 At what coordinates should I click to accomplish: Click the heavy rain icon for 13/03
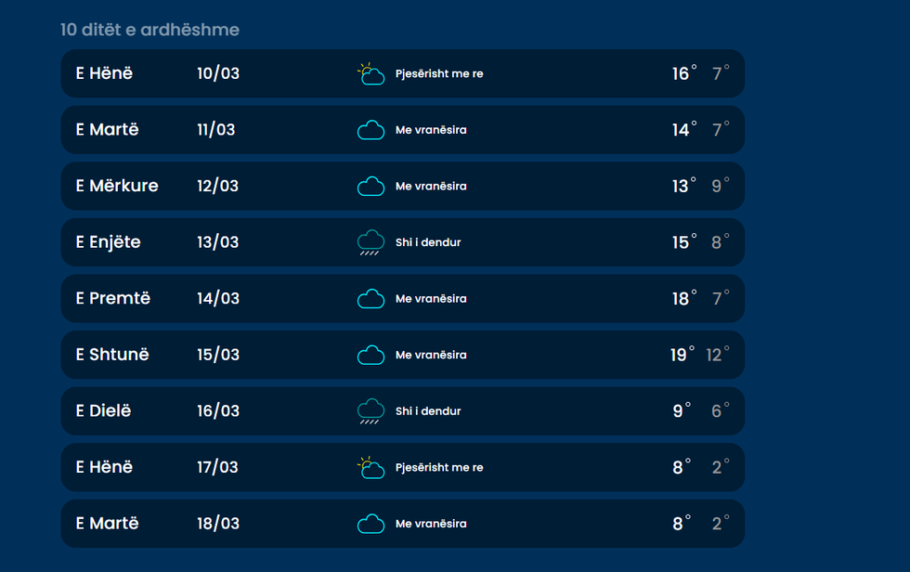point(370,243)
